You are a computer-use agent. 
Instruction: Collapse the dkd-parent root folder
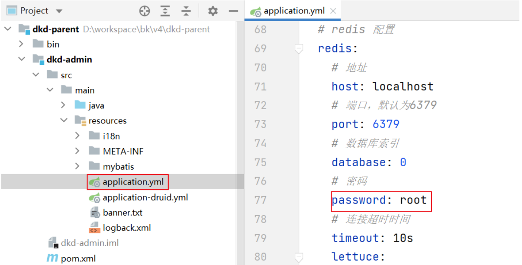pos(8,29)
